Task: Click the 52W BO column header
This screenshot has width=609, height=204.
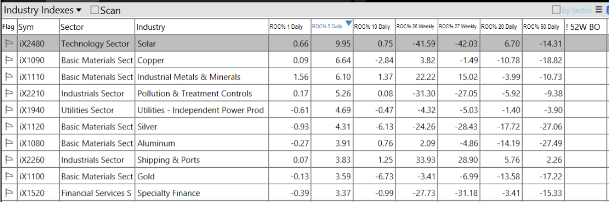Action: tap(586, 27)
